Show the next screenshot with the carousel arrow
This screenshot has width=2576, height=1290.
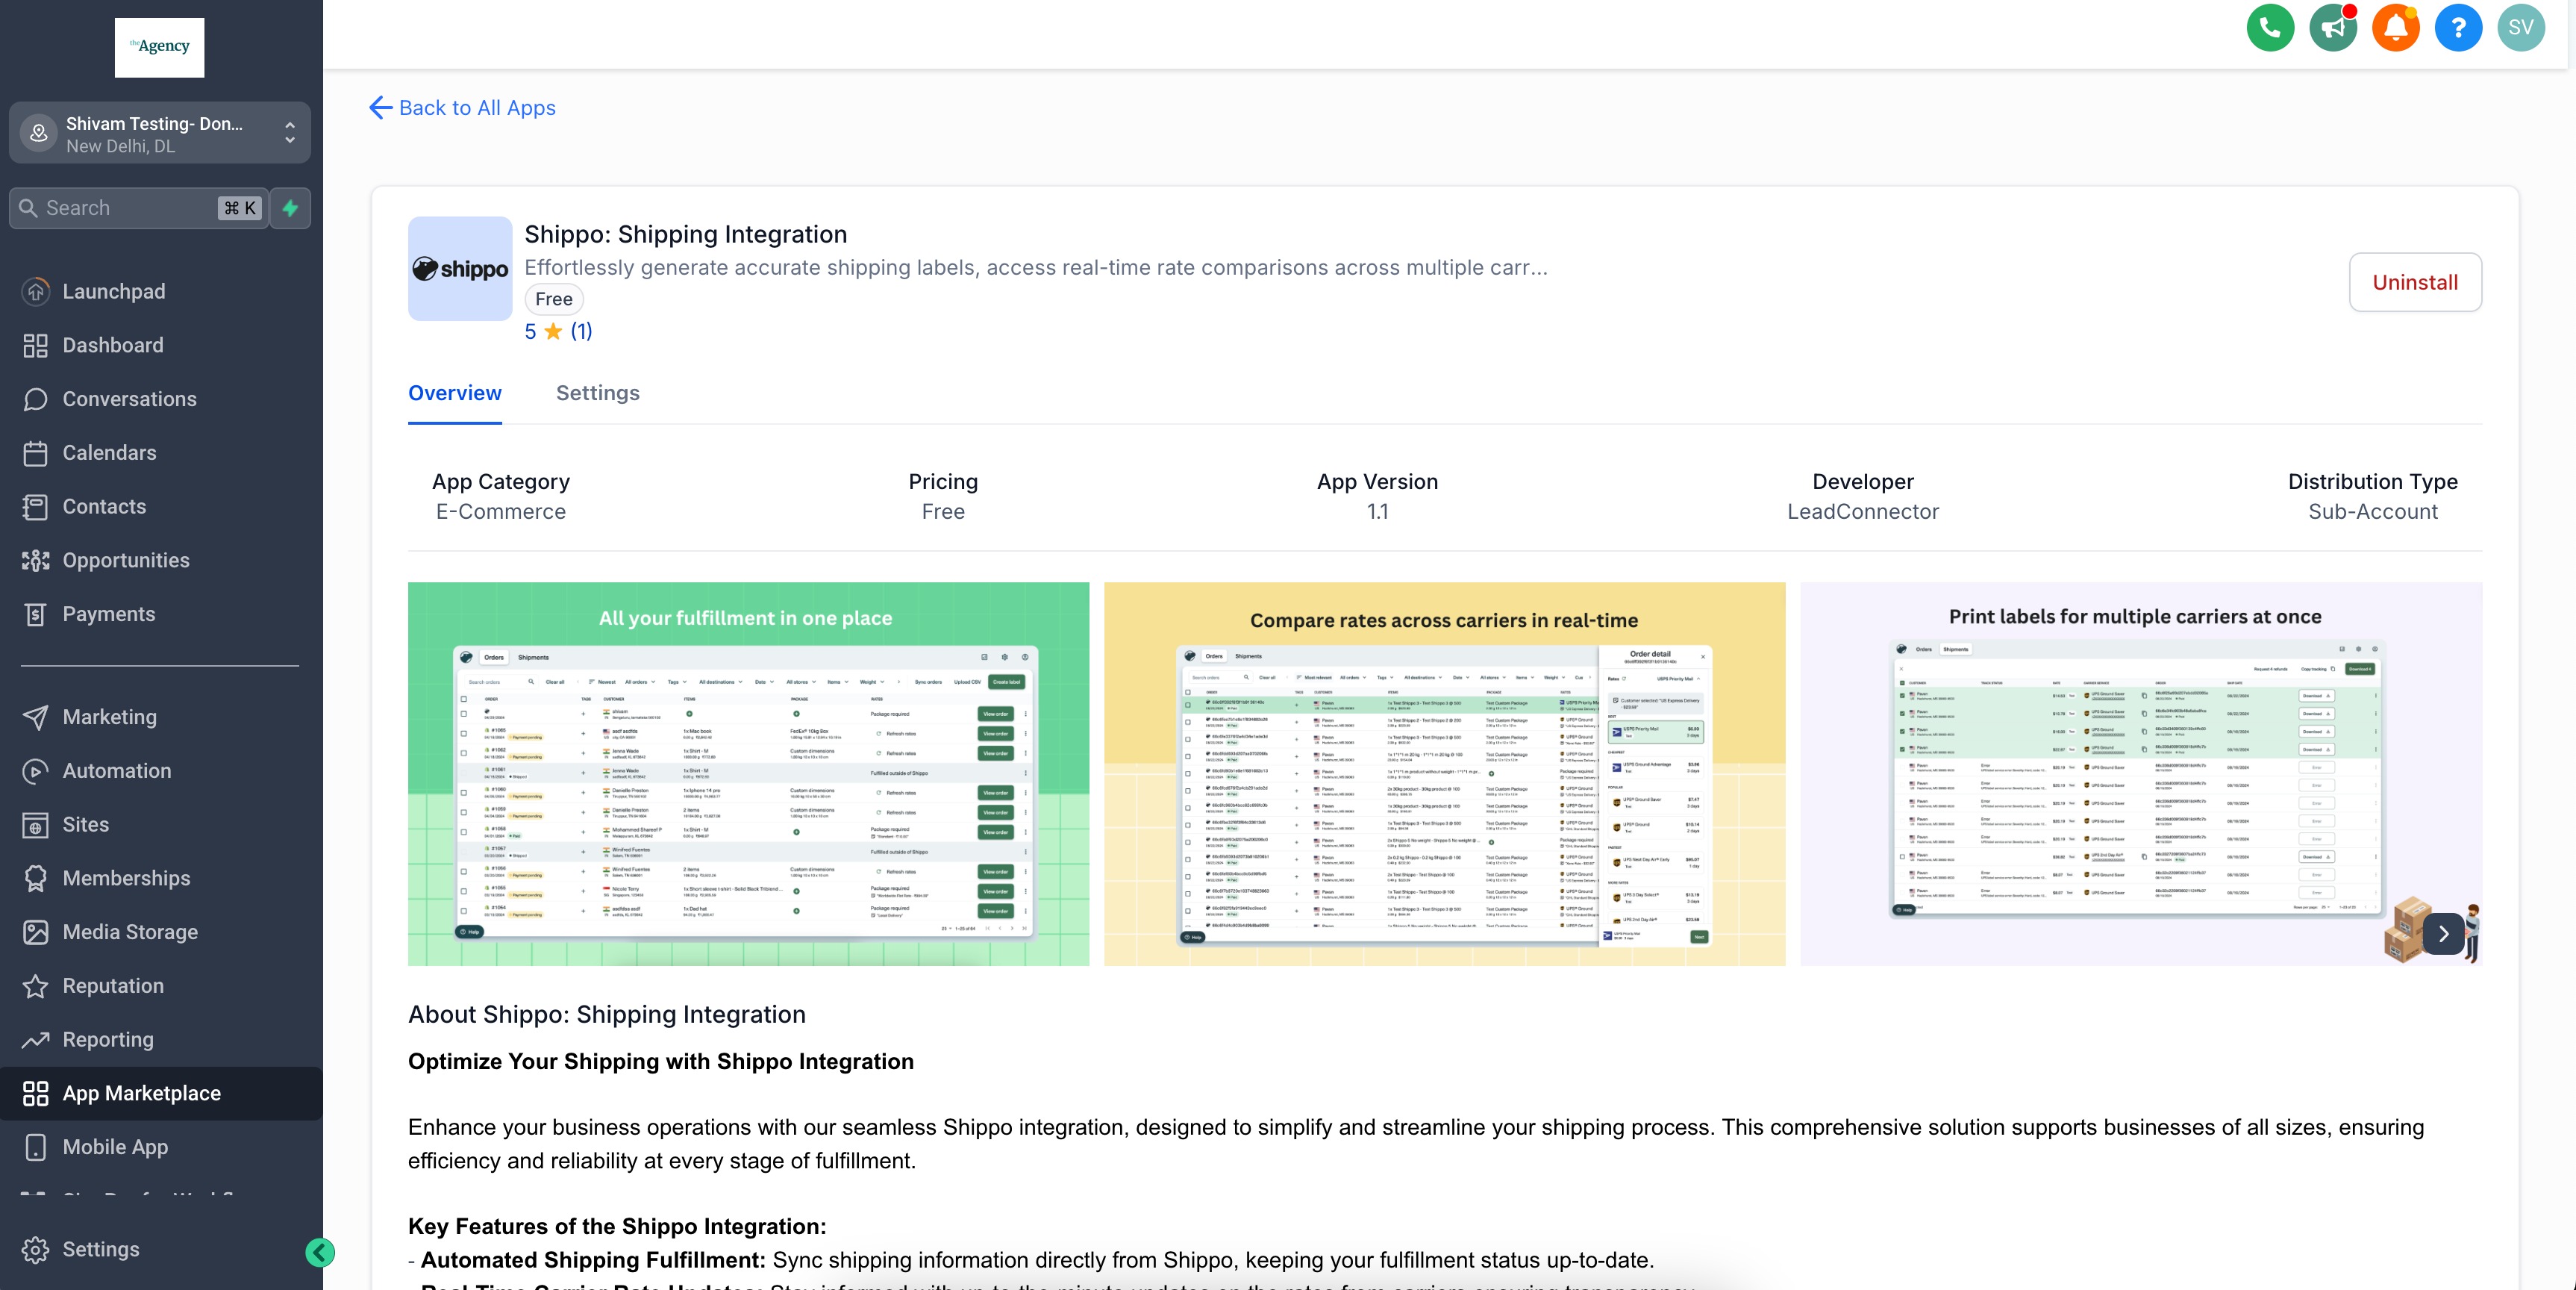tap(2443, 934)
